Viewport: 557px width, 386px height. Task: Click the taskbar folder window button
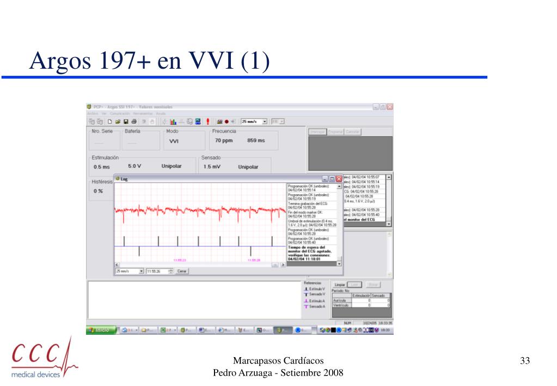click(x=149, y=330)
